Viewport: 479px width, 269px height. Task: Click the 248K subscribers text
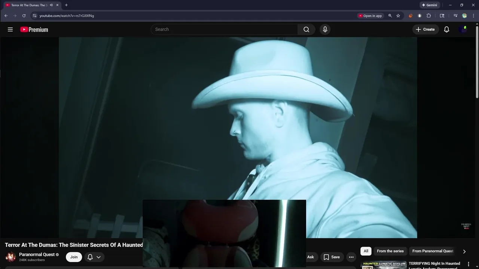pyautogui.click(x=32, y=260)
